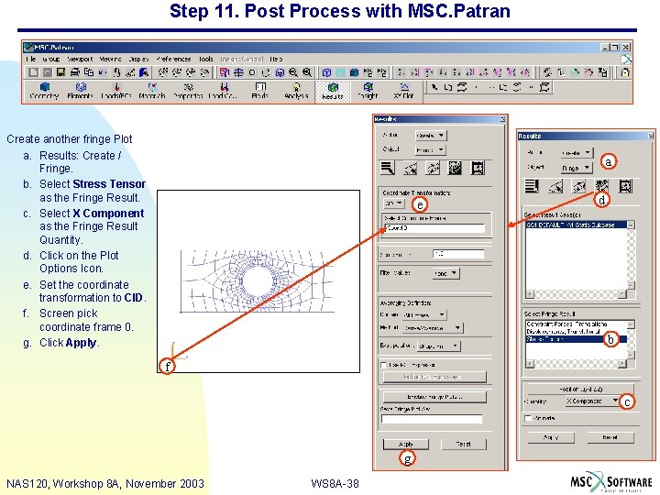This screenshot has width=660, height=495.
Task: Click the Position layer button above Quantity
Action: click(580, 389)
